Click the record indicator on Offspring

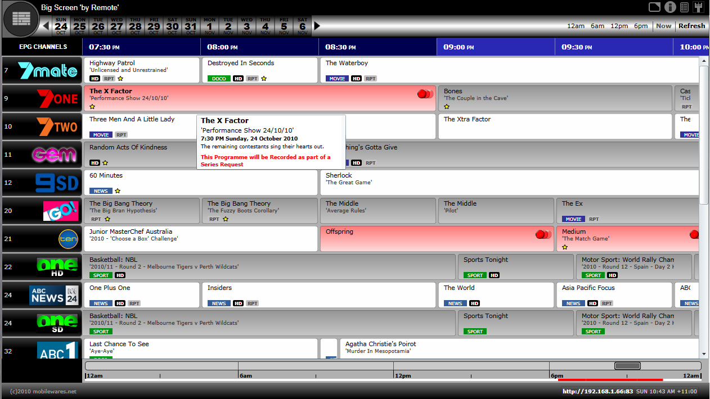click(x=543, y=234)
